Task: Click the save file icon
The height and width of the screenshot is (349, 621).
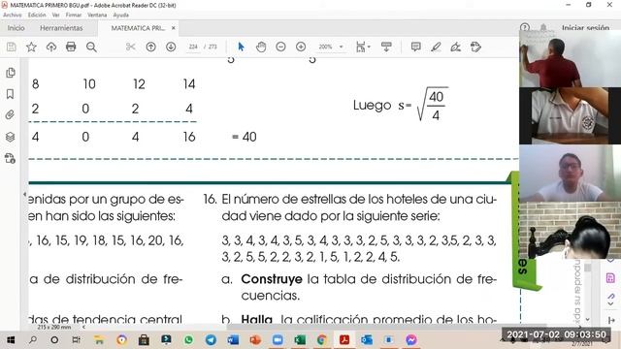Action: pyautogui.click(x=12, y=48)
